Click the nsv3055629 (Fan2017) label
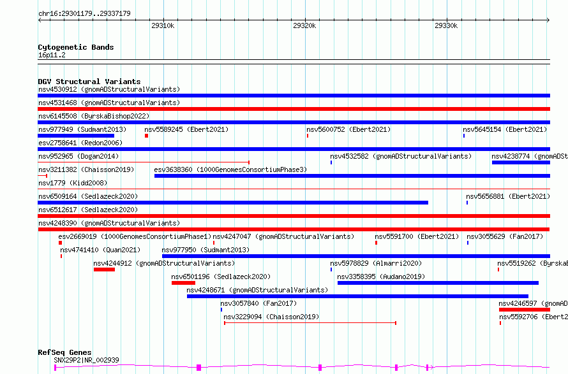 coord(505,236)
